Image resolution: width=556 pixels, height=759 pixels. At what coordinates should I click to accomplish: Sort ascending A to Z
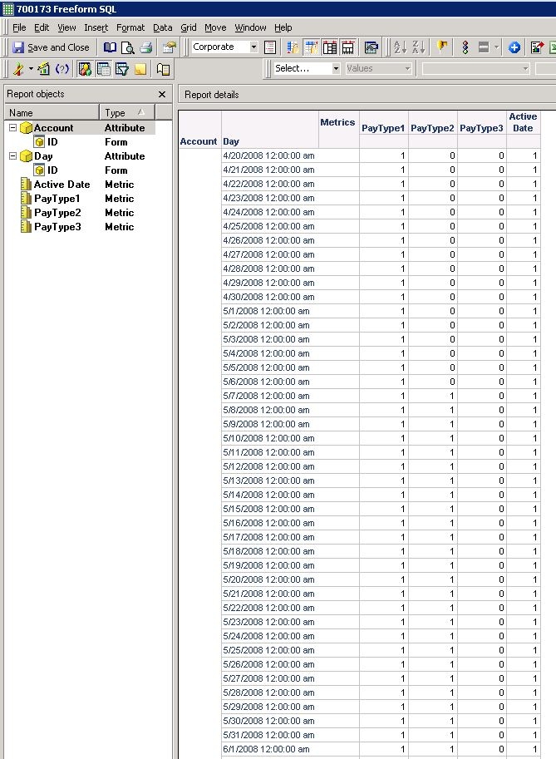click(400, 47)
